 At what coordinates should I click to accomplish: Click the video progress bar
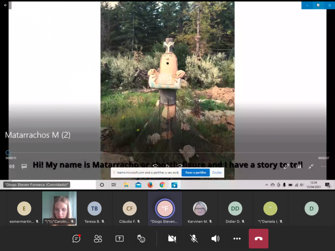(167, 153)
